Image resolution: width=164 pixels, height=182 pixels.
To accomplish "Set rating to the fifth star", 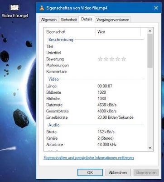I will (124, 59).
